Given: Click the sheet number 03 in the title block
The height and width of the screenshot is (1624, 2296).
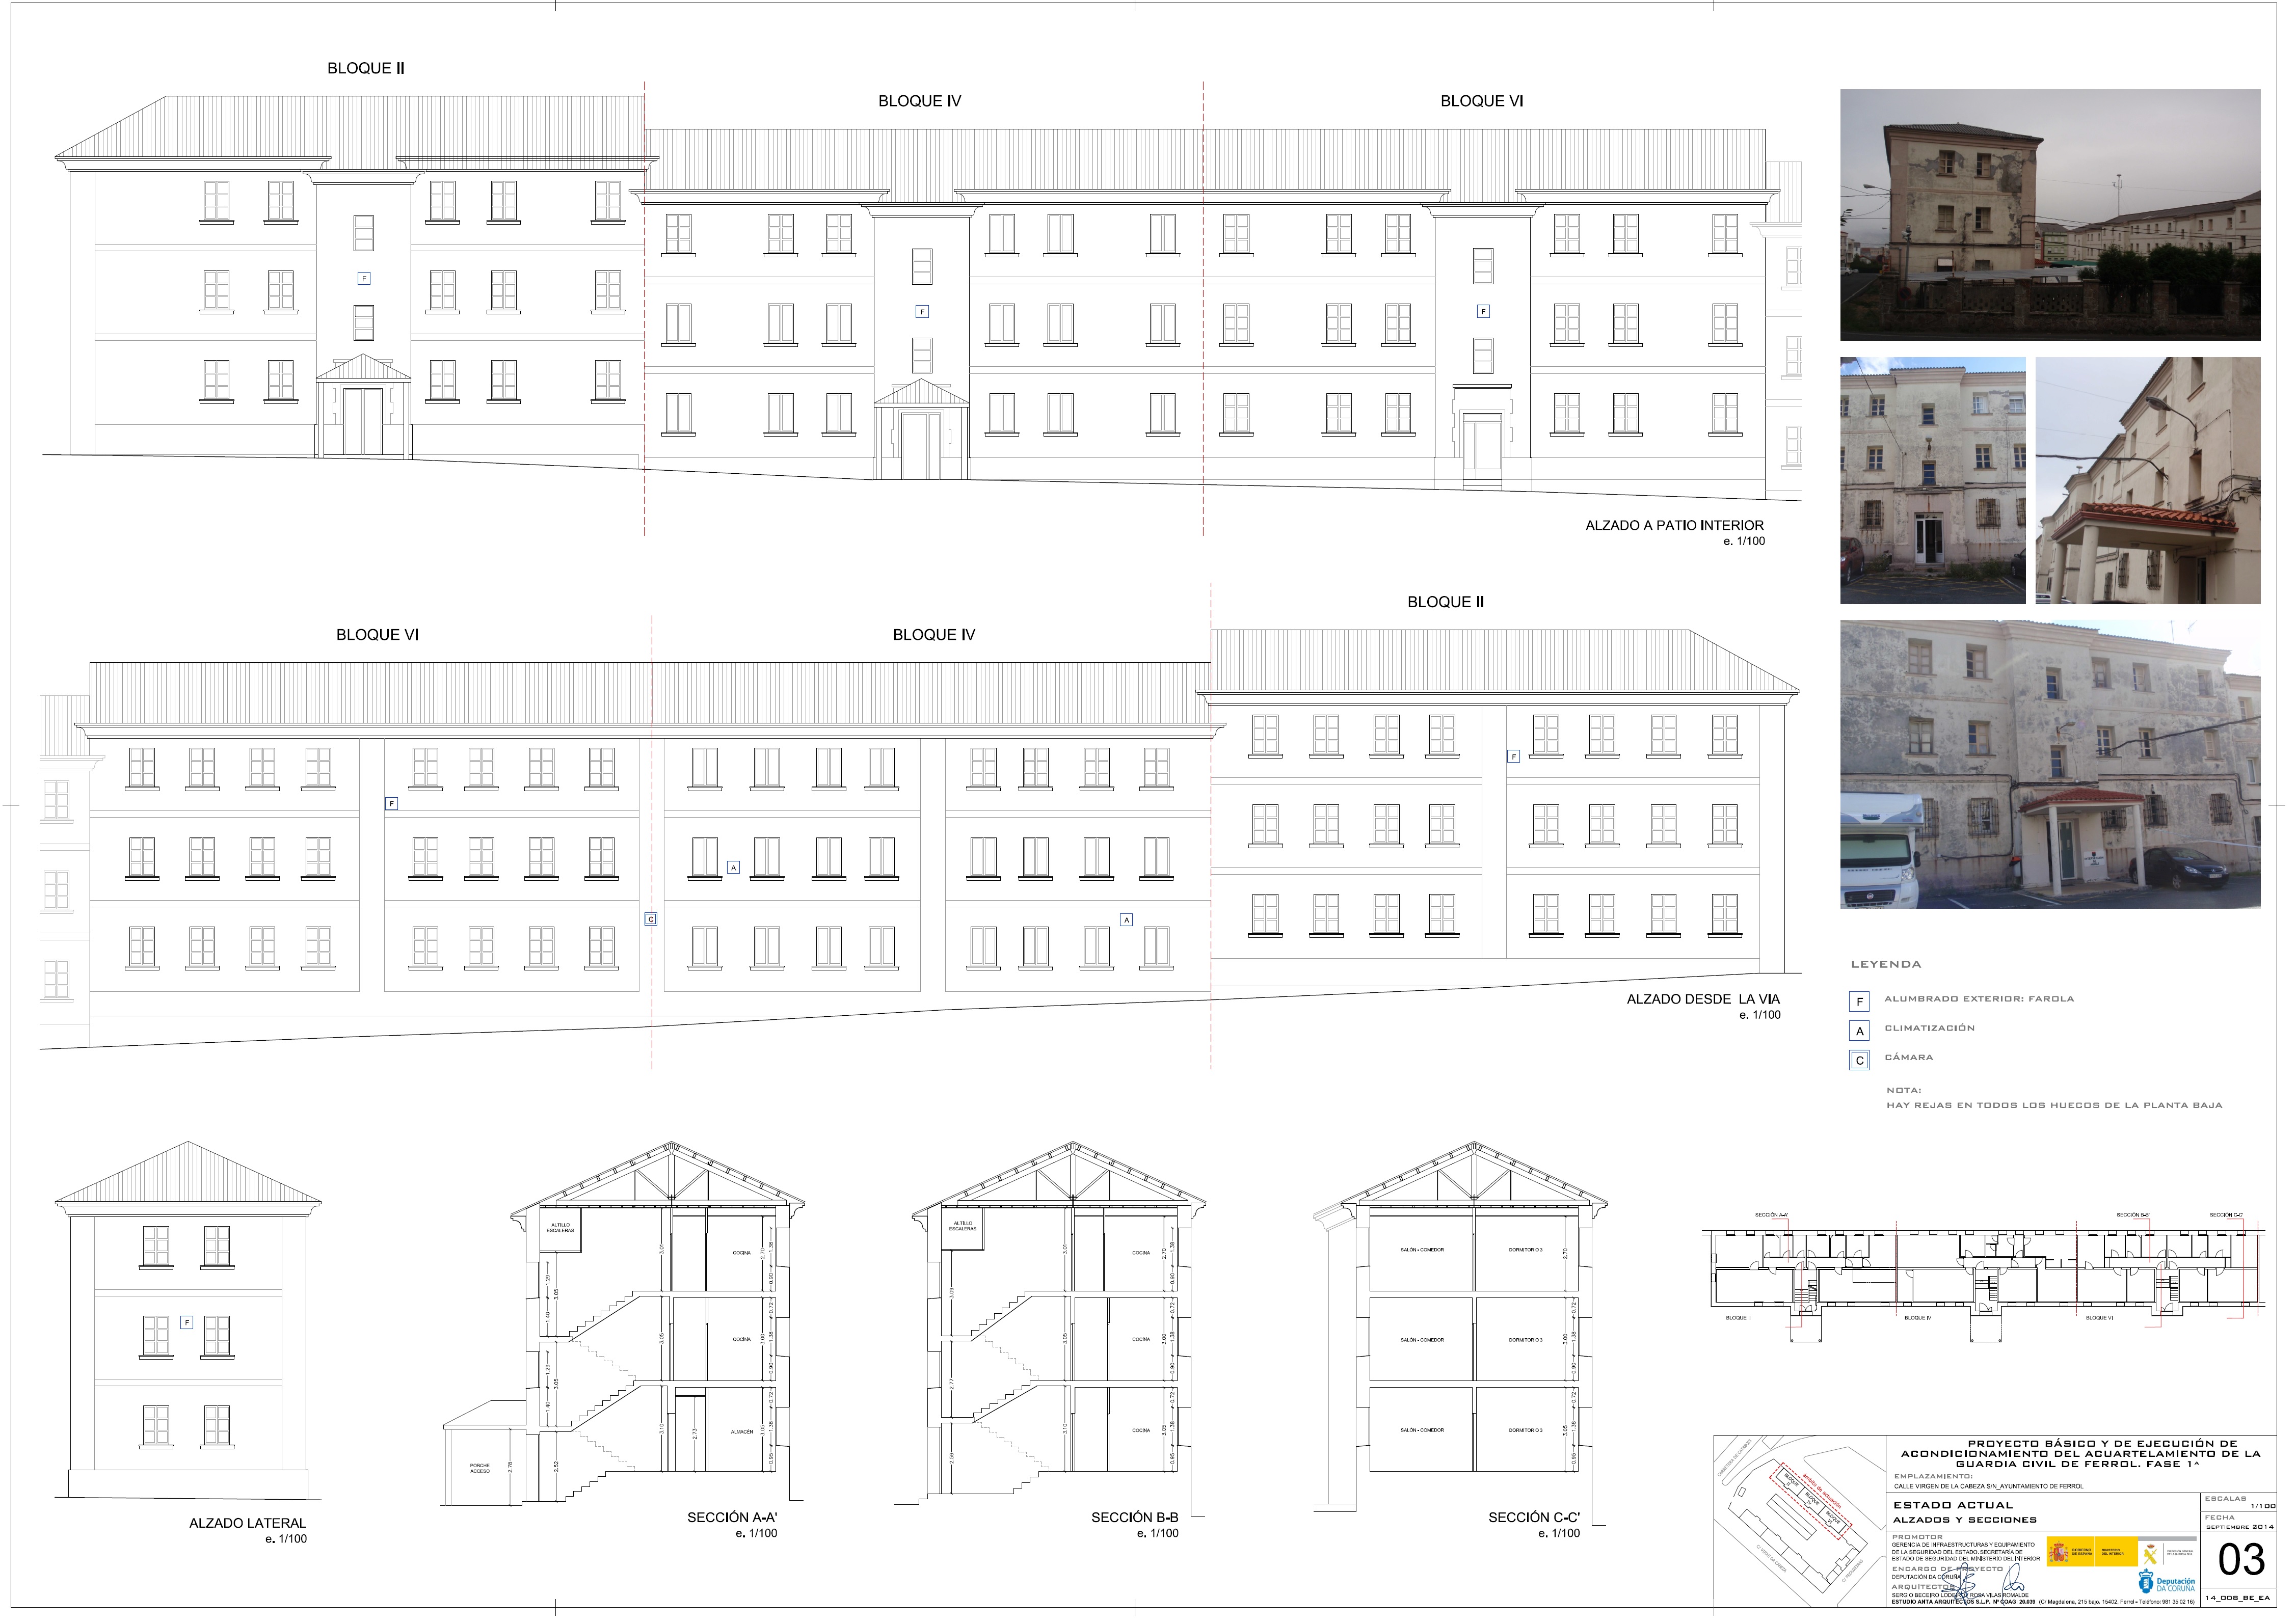Looking at the screenshot, I should (x=2241, y=1560).
